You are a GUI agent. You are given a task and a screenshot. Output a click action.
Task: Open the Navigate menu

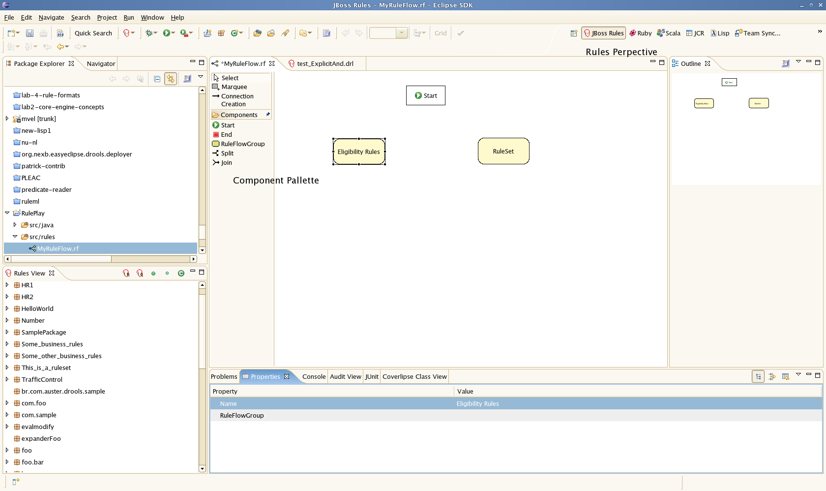coord(51,18)
